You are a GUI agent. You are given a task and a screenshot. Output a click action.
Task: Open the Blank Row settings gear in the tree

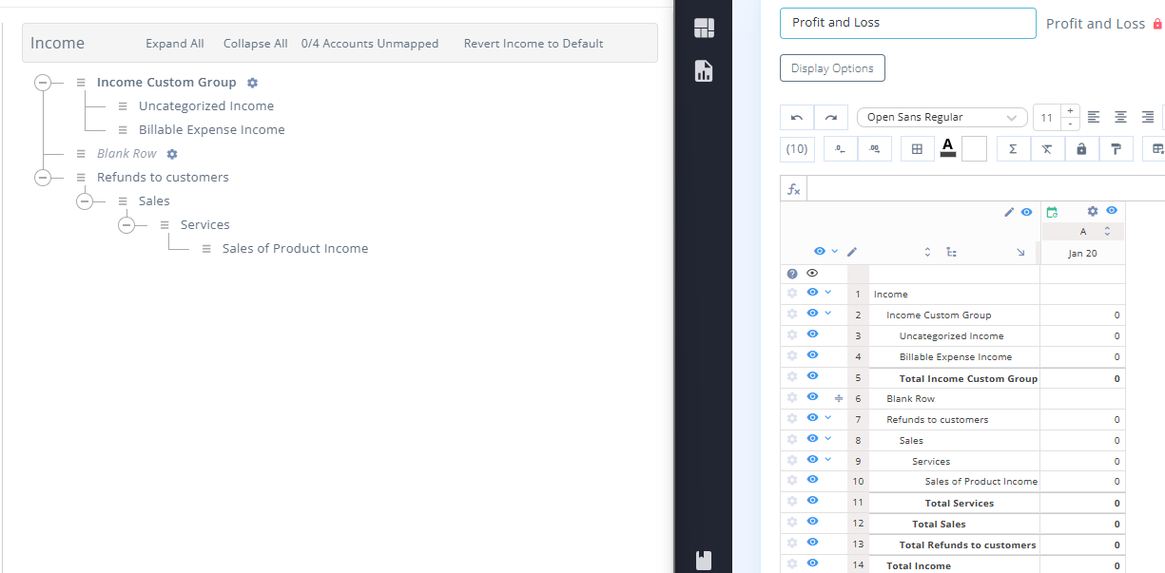pyautogui.click(x=172, y=154)
